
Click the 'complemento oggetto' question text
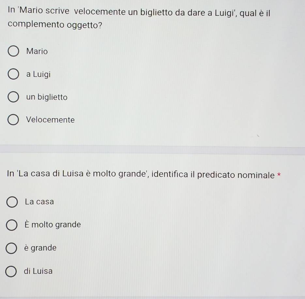(55, 24)
